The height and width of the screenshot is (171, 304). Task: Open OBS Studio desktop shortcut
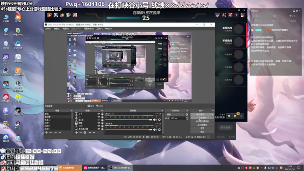pos(6,71)
